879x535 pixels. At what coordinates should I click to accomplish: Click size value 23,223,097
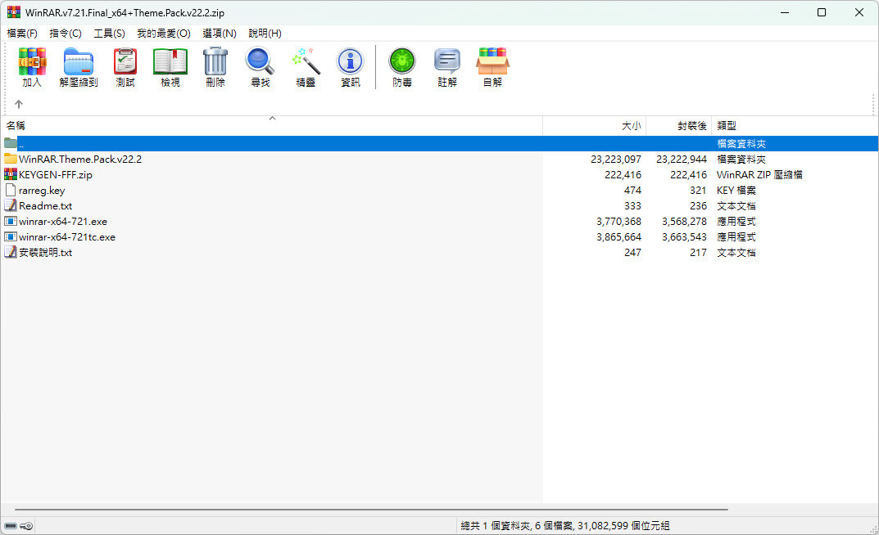pyautogui.click(x=615, y=160)
